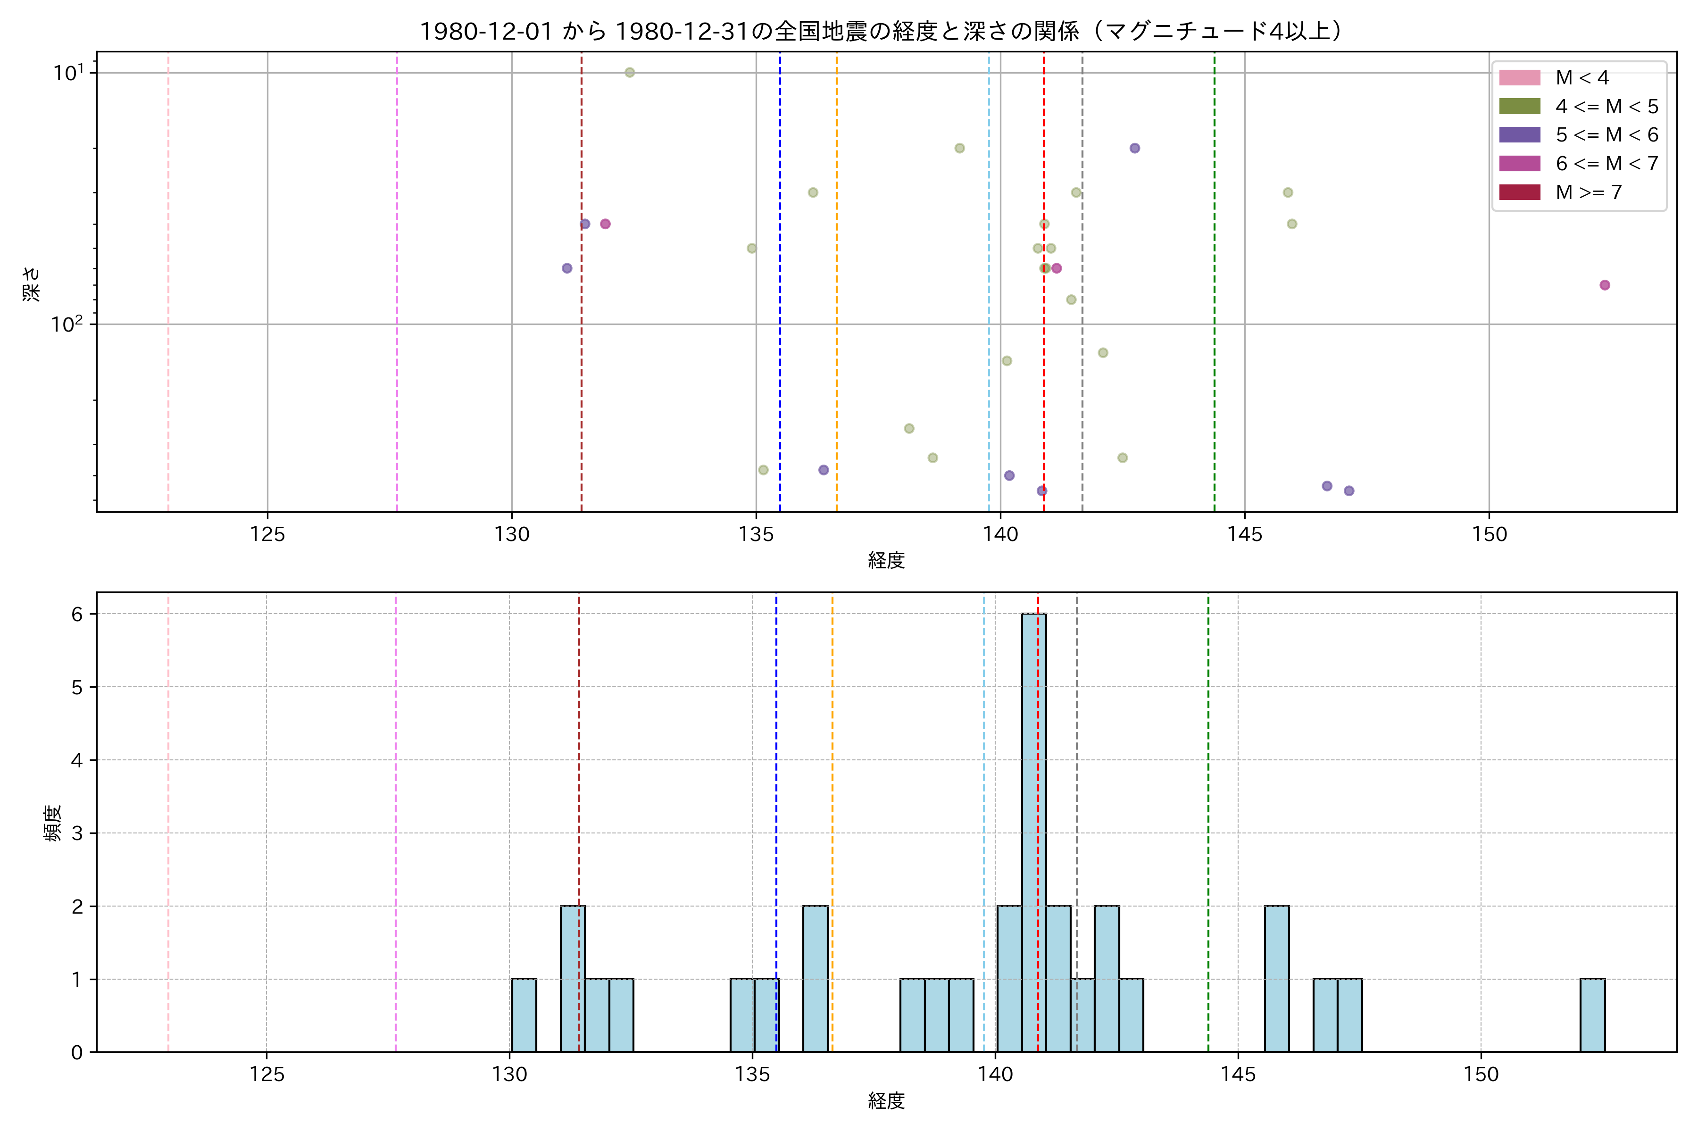Click the chart title text at top
The width and height of the screenshot is (1698, 1132).
coord(885,31)
